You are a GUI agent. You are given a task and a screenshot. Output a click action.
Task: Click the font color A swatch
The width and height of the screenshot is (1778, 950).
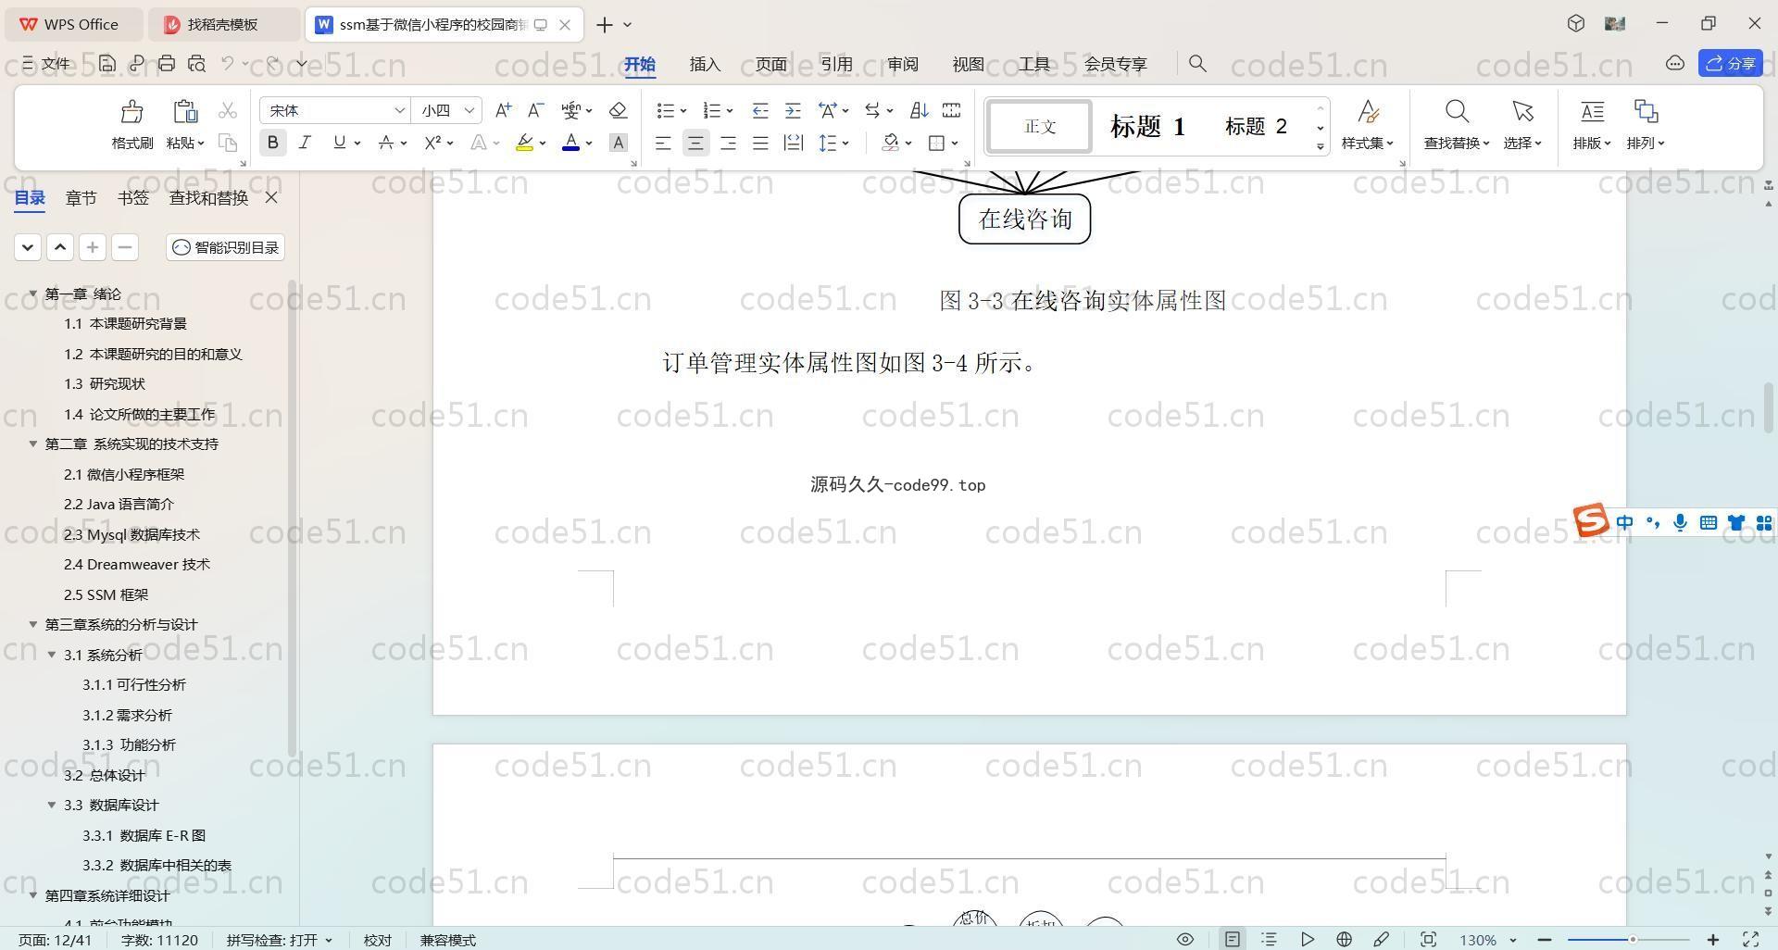[x=570, y=143]
